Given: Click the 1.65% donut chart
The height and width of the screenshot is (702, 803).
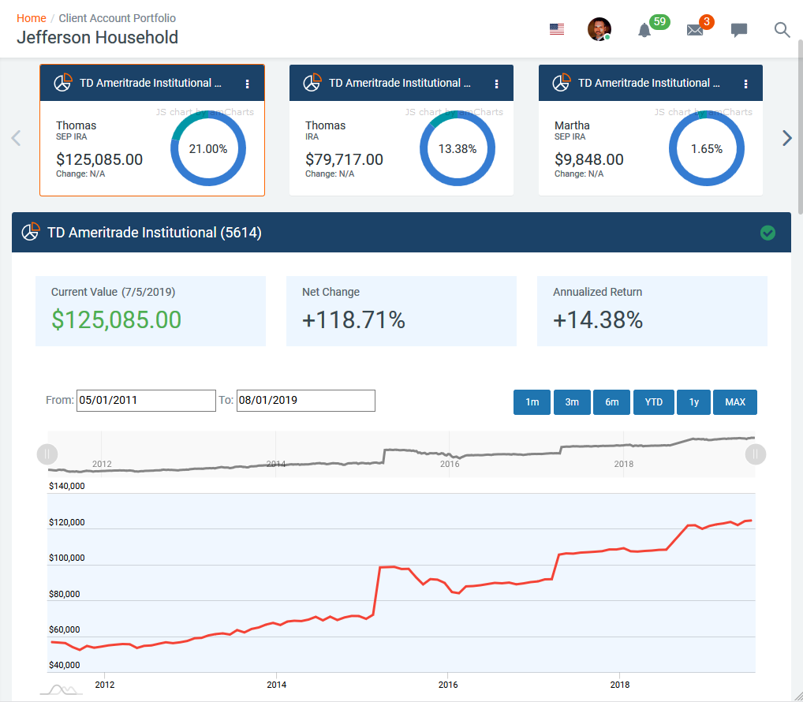Looking at the screenshot, I should point(707,148).
